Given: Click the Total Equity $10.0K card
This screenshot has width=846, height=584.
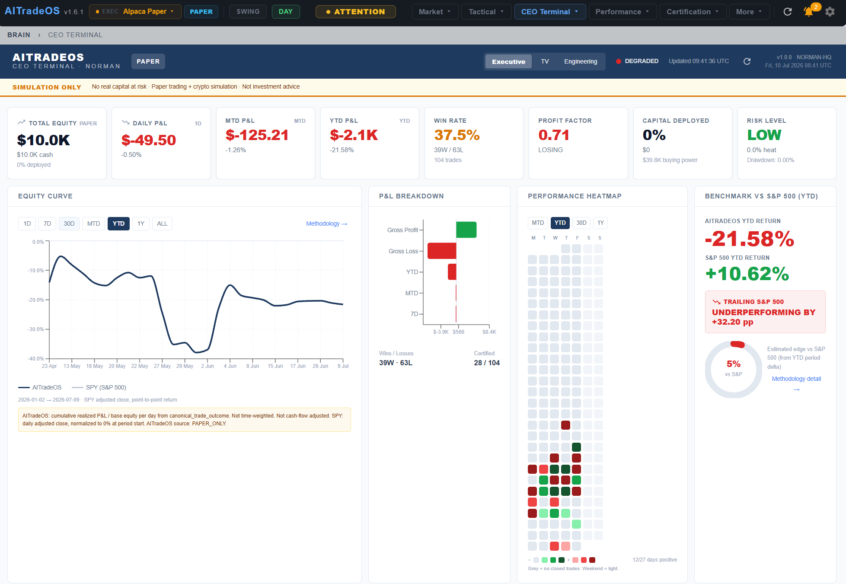Looking at the screenshot, I should 57,143.
